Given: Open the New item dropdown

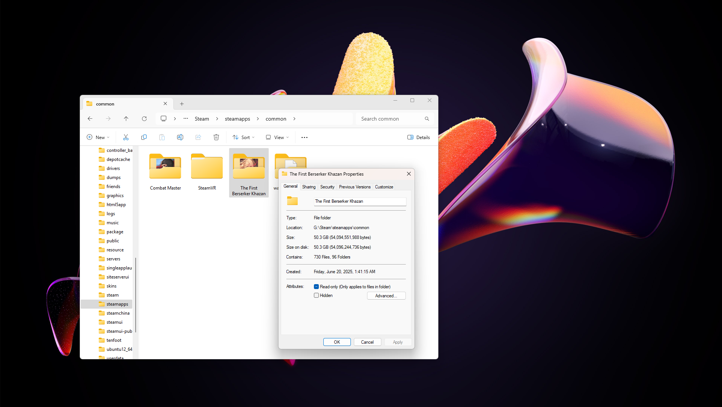Looking at the screenshot, I should click(x=98, y=138).
